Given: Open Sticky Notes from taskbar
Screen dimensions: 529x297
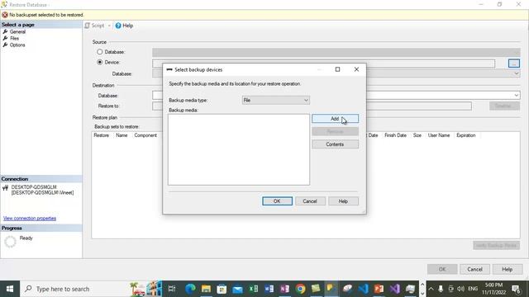Looking at the screenshot, I should 316,289.
